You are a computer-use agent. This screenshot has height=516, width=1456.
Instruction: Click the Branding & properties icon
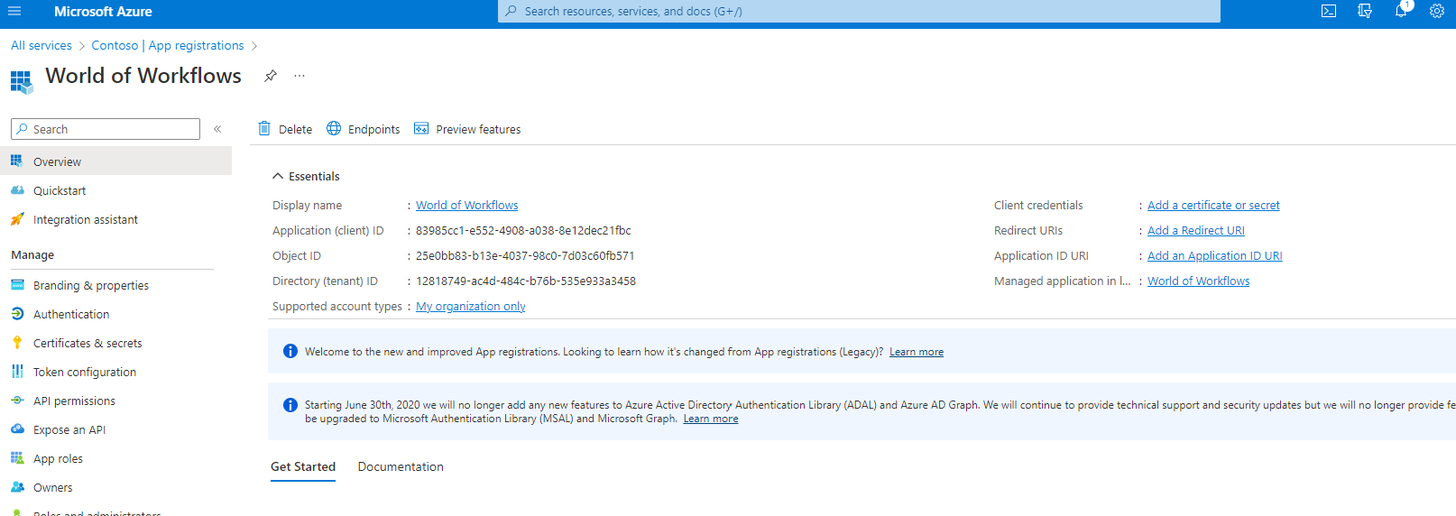pyautogui.click(x=17, y=285)
